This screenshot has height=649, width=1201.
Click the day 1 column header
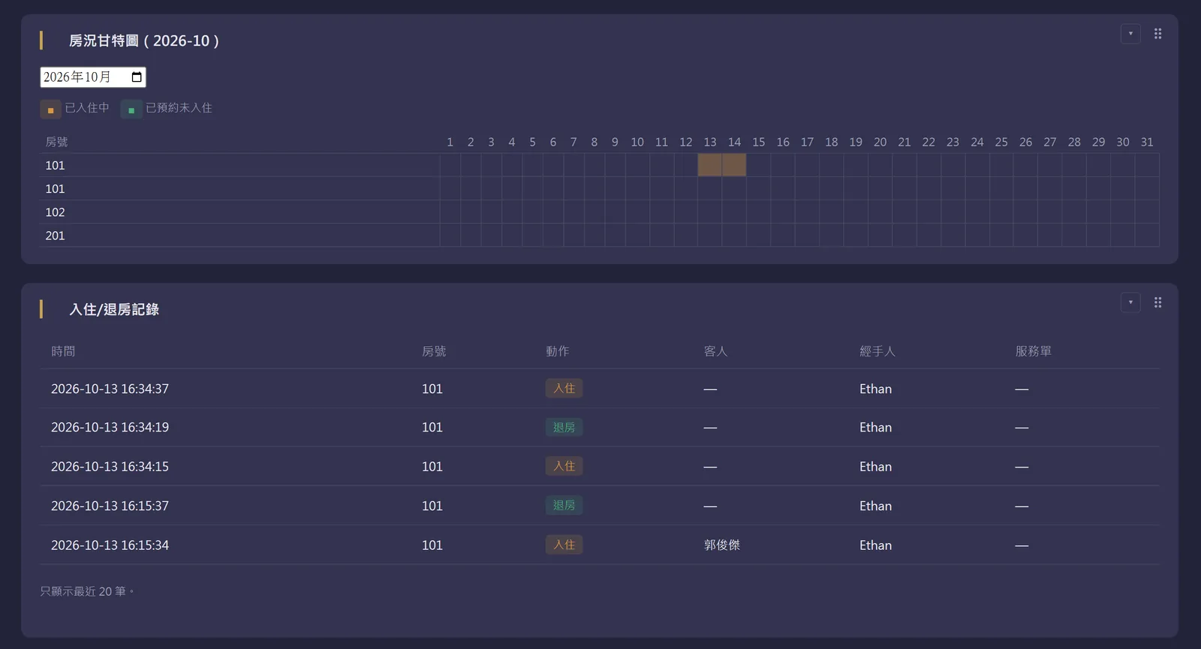(450, 142)
